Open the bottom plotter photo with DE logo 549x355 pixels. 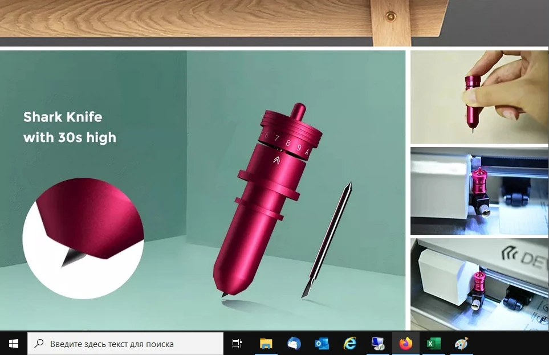click(x=479, y=284)
